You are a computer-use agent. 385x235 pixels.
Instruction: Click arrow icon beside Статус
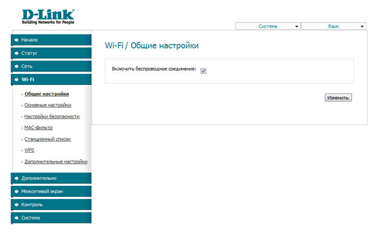[x=16, y=53]
